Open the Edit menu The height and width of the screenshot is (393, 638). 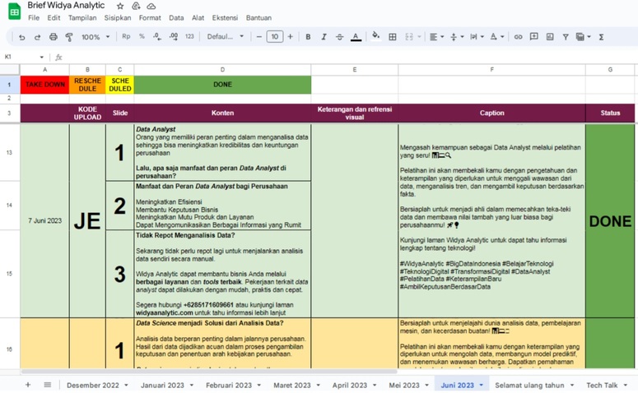point(54,18)
